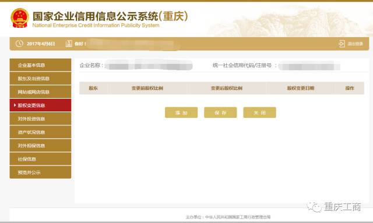Click the 关闭 close button
This screenshot has width=373, height=223.
click(x=259, y=112)
